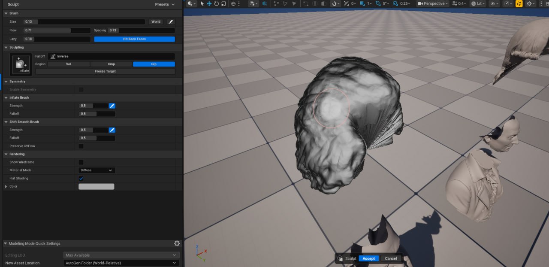Toggle pen pressure for Shift Smooth Strength
This screenshot has height=267, width=549.
[112, 130]
